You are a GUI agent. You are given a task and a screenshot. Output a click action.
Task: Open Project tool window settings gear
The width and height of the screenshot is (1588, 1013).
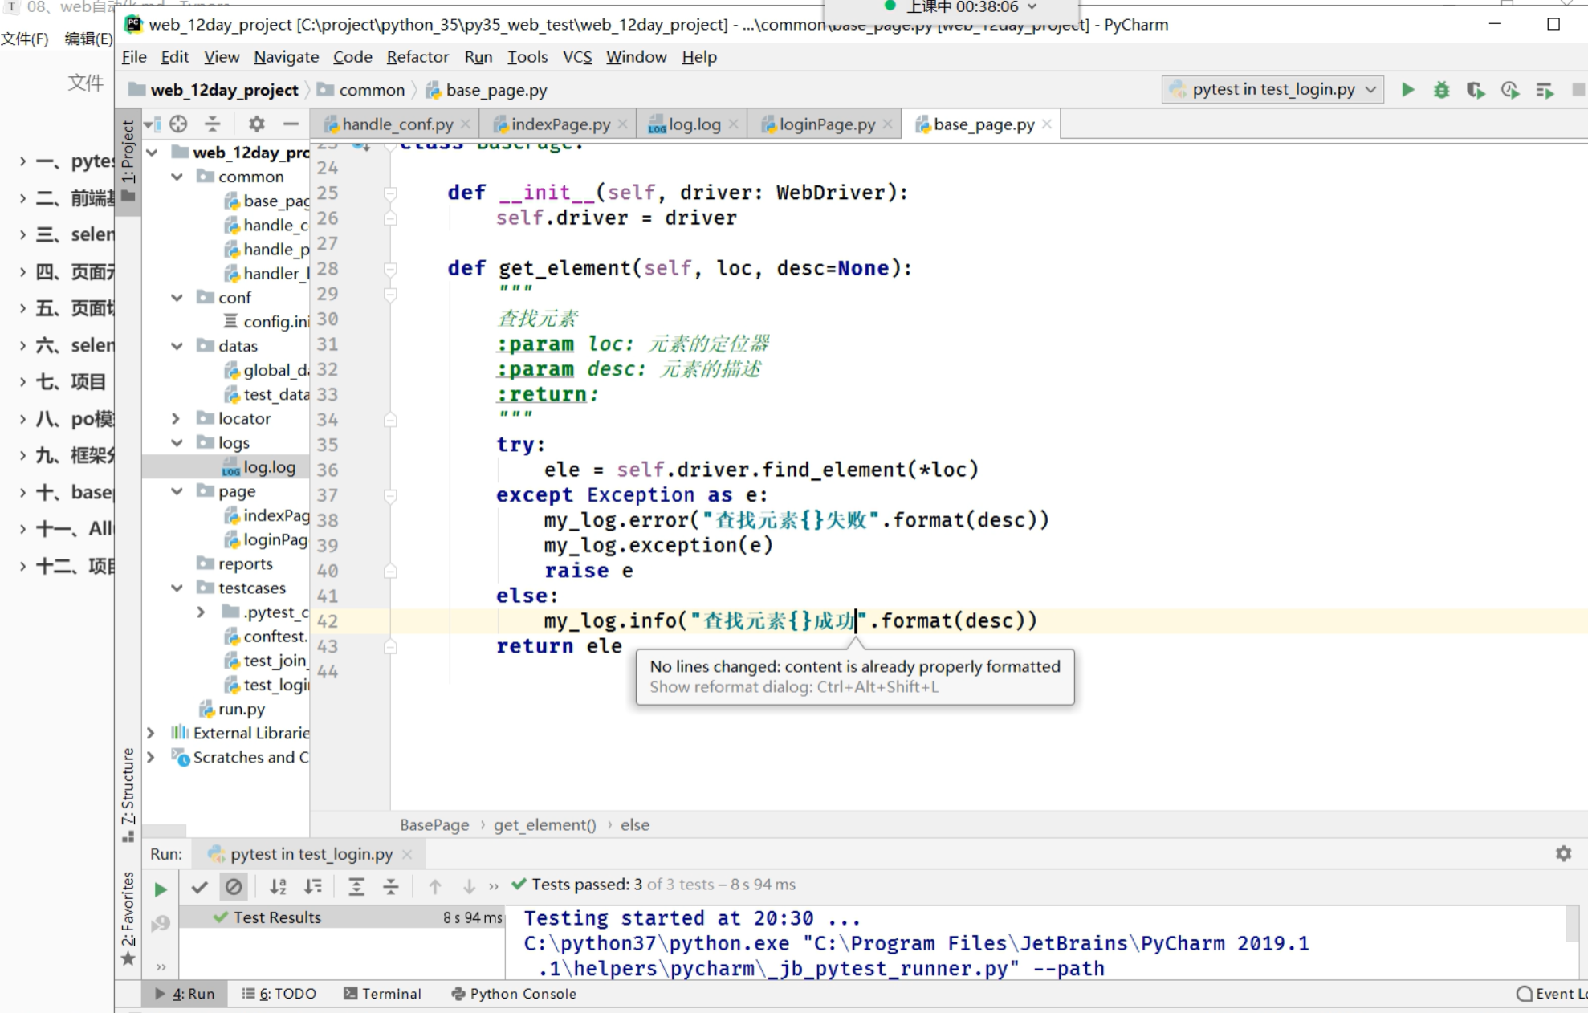256,124
